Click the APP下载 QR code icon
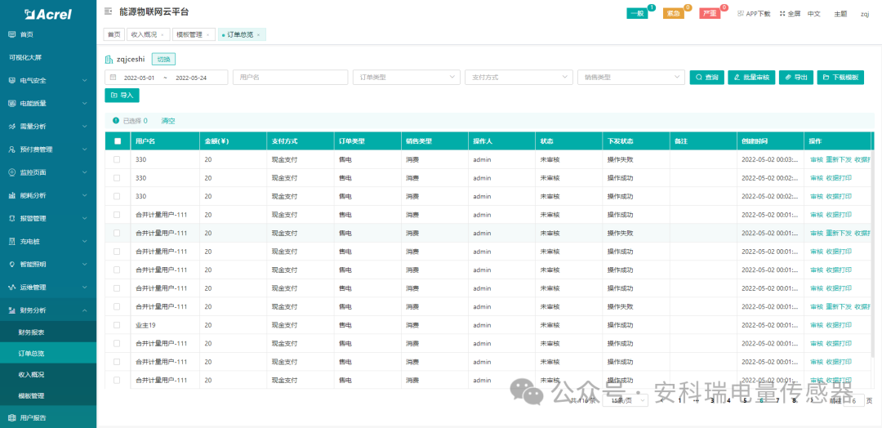Viewport: 882px width, 428px height. coord(740,14)
